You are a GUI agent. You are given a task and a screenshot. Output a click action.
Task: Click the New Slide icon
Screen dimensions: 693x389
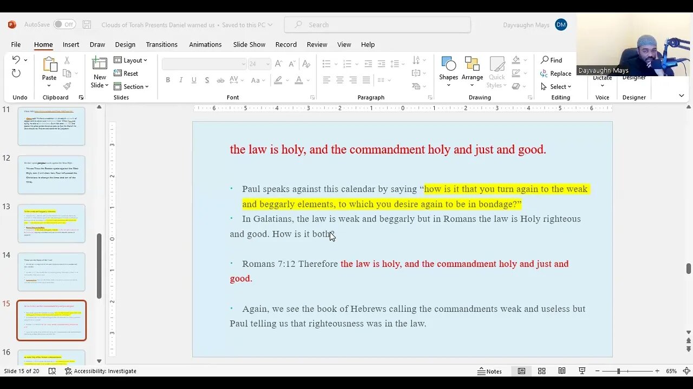pos(100,64)
